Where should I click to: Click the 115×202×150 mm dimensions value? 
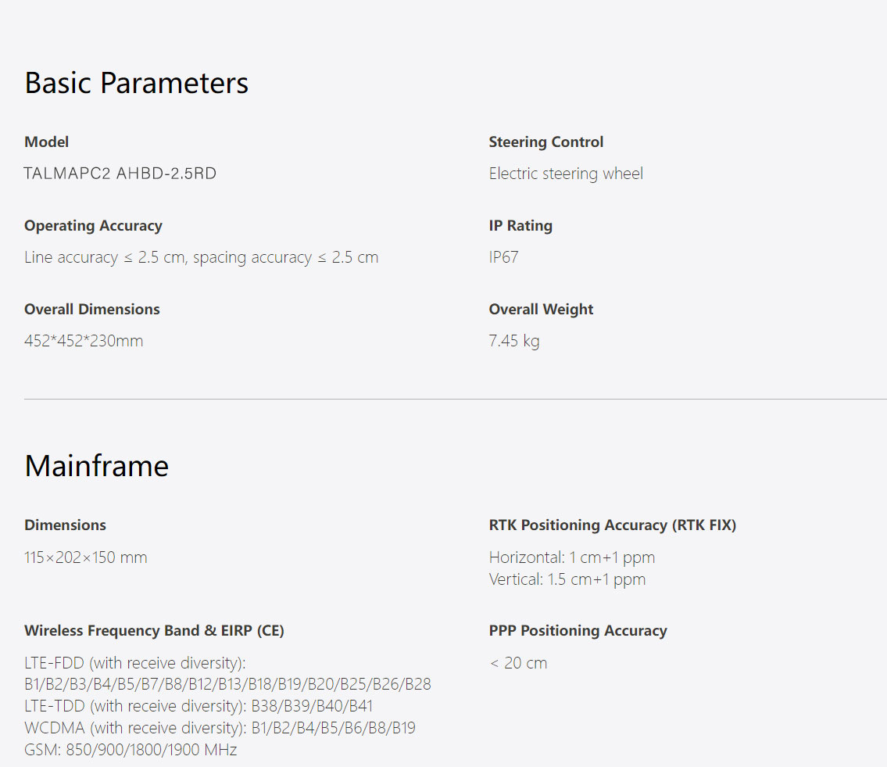point(85,557)
